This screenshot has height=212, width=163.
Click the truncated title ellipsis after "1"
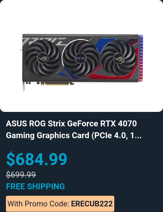click(x=138, y=136)
